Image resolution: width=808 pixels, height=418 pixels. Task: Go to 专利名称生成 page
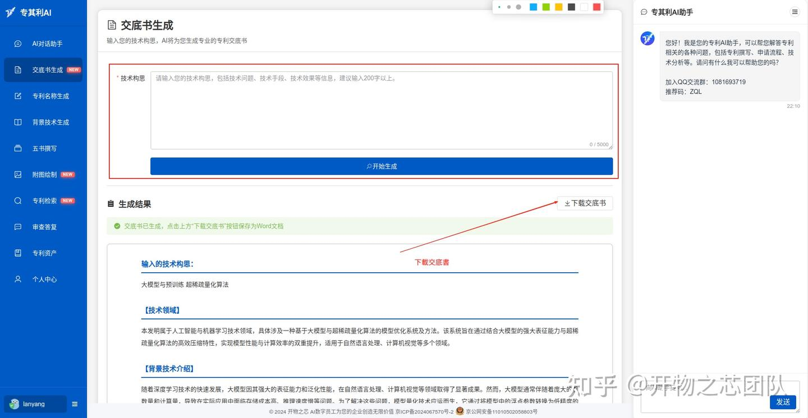click(43, 96)
